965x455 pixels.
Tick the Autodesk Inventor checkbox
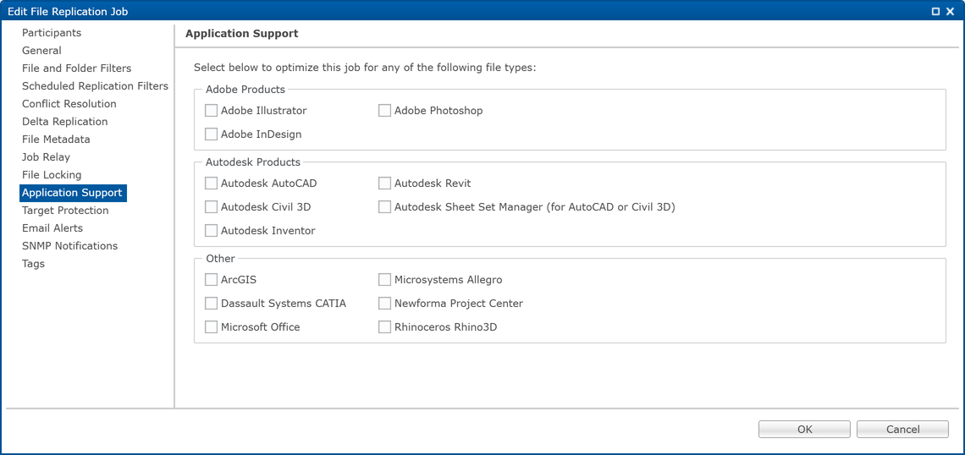tap(211, 231)
